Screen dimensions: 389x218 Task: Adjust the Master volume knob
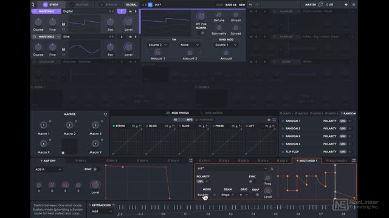tap(321, 4)
